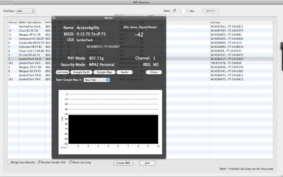Select the Cisco:81:5C:30 row
The image size is (283, 177).
[140, 30]
